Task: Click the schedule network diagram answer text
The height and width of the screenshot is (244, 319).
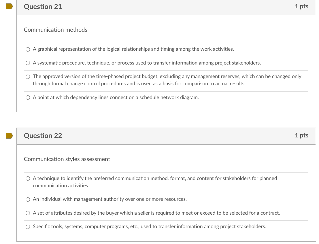Action: (115, 97)
